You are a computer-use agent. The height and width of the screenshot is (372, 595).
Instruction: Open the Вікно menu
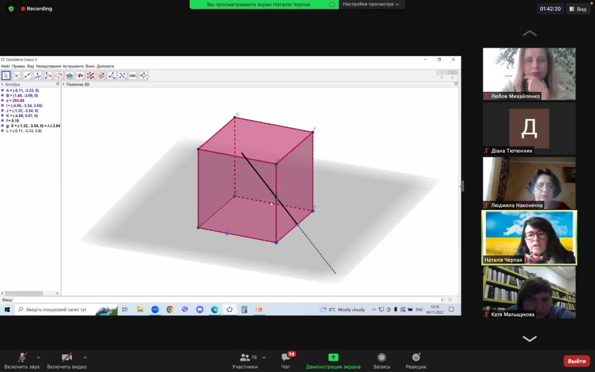(x=90, y=66)
